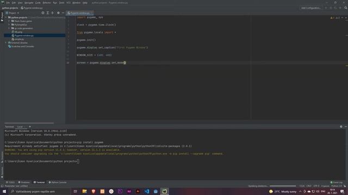Image resolution: width=348 pixels, height=195 pixels.
Task: Open the Refactor menu
Action: click(47, 3)
